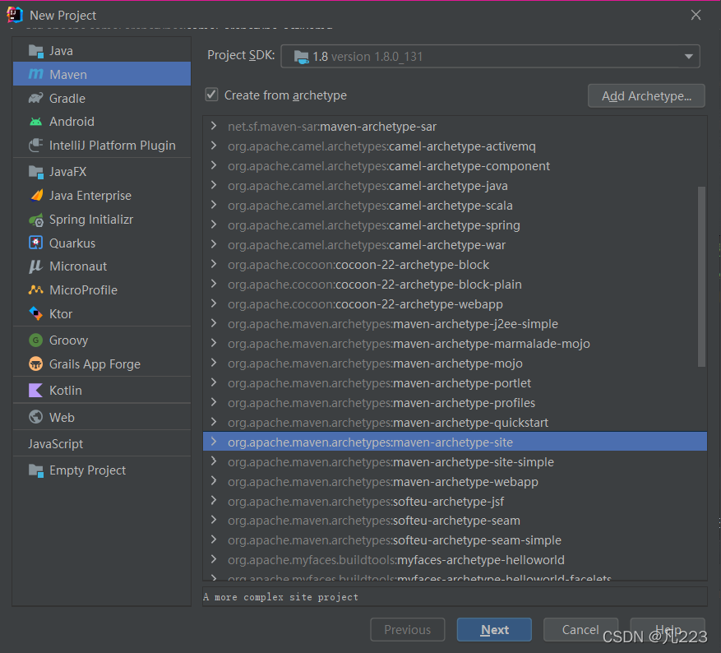Viewport: 721px width, 653px height.
Task: Click the Ktor icon
Action: point(36,313)
